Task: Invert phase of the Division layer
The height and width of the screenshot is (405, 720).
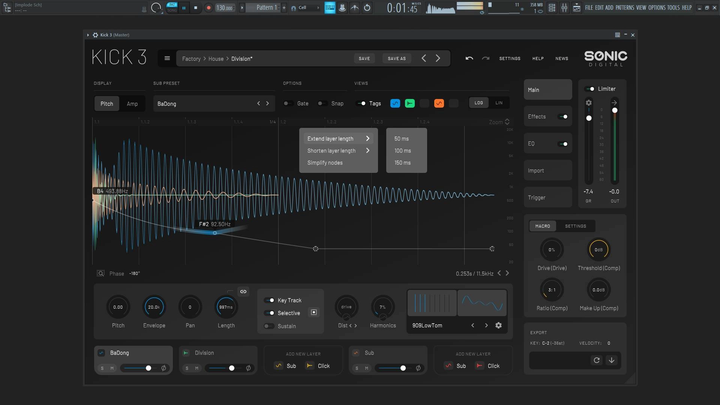Action: point(248,368)
